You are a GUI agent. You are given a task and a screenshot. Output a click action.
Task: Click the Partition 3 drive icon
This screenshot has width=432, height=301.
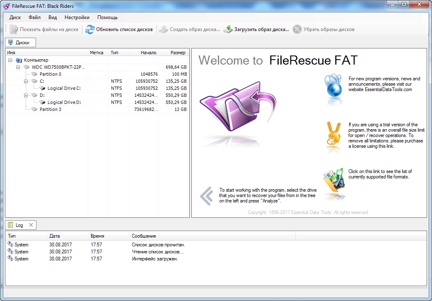[34, 109]
